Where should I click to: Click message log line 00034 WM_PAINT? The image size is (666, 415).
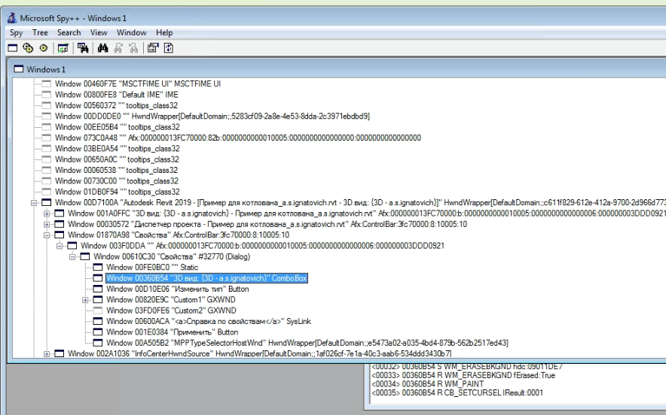[x=428, y=384]
